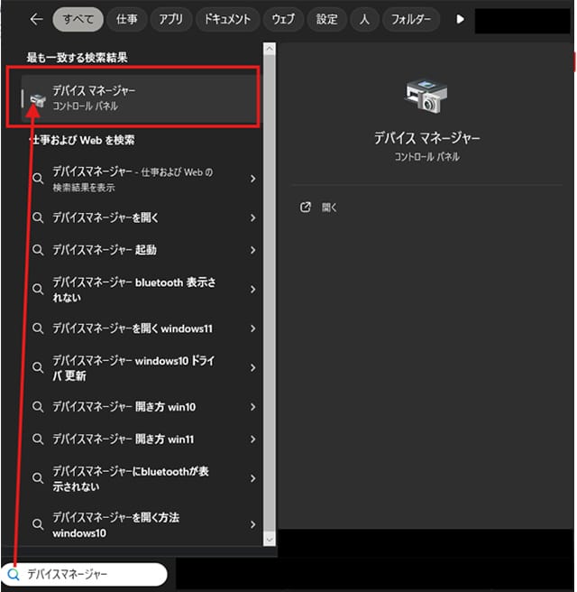This screenshot has height=592, width=577.
Task: Select the すべて filter tab
Action: pyautogui.click(x=78, y=19)
